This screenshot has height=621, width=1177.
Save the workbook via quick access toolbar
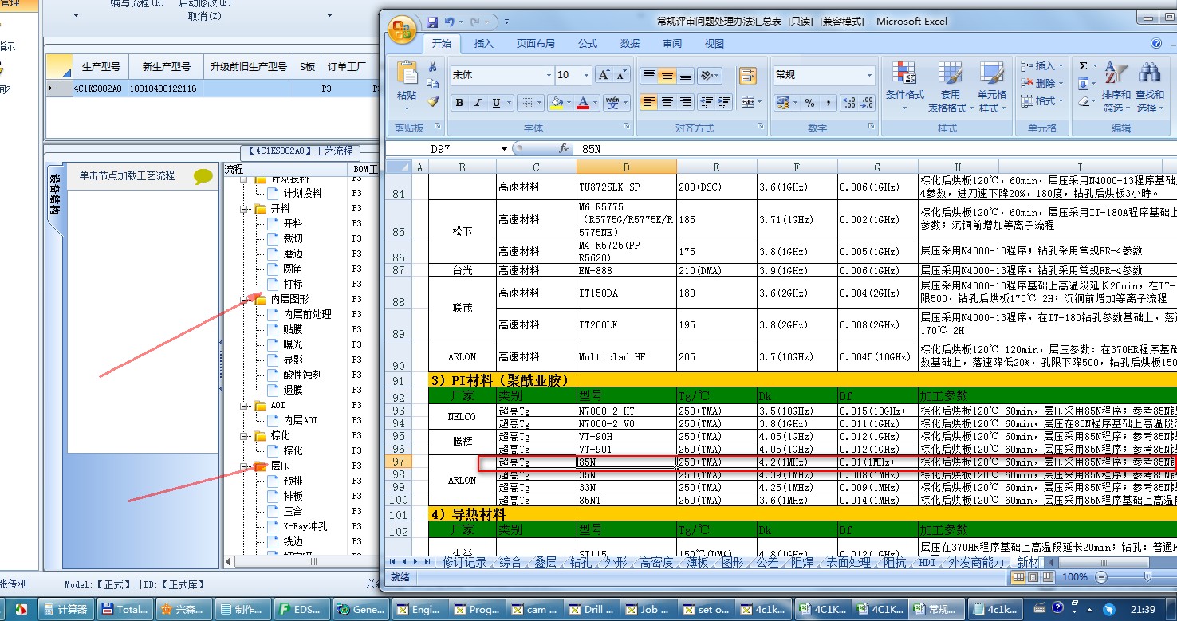click(432, 22)
